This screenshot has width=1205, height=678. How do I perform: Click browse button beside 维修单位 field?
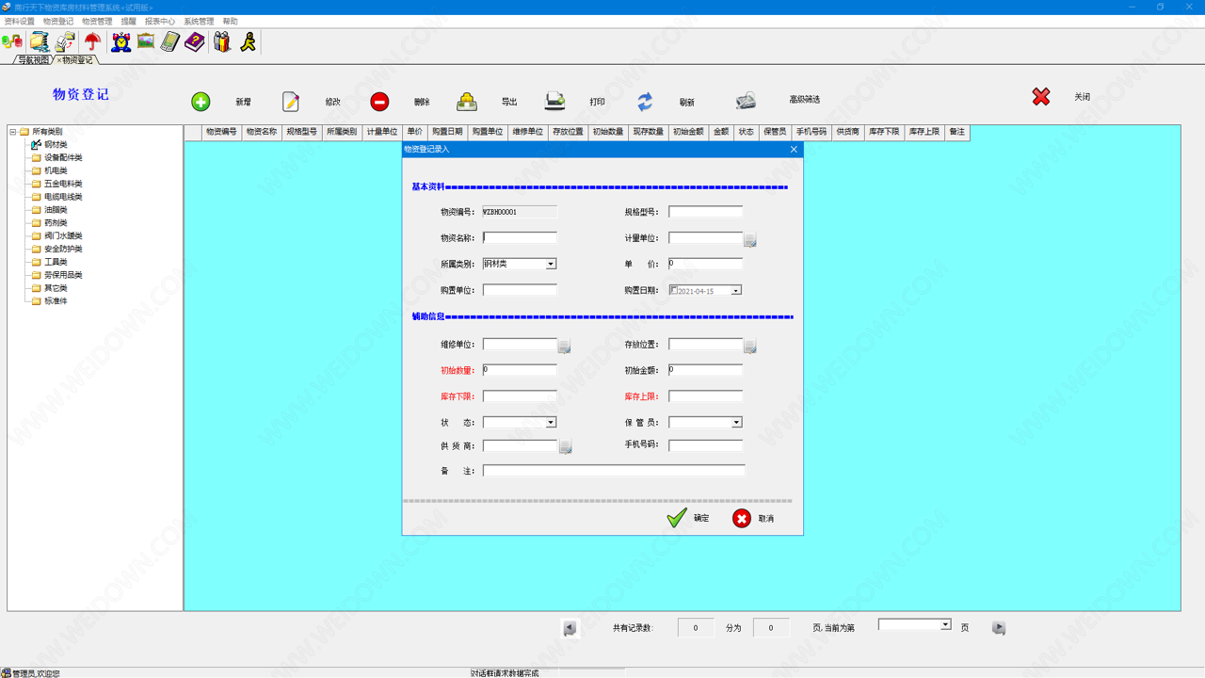coord(565,347)
